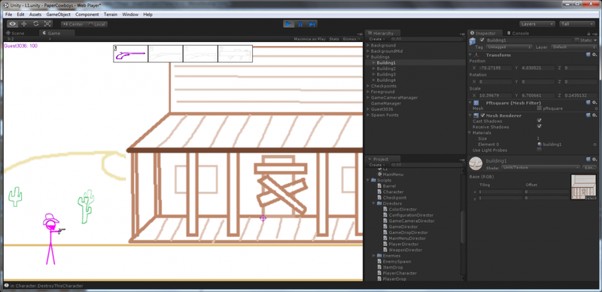
Task: Select the Scale tool in toolbar
Action: (x=47, y=24)
